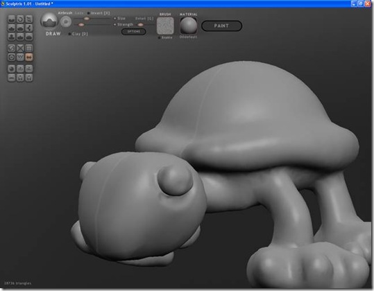Select the Crease sculpting tool
The width and height of the screenshot is (374, 291).
pos(11,19)
